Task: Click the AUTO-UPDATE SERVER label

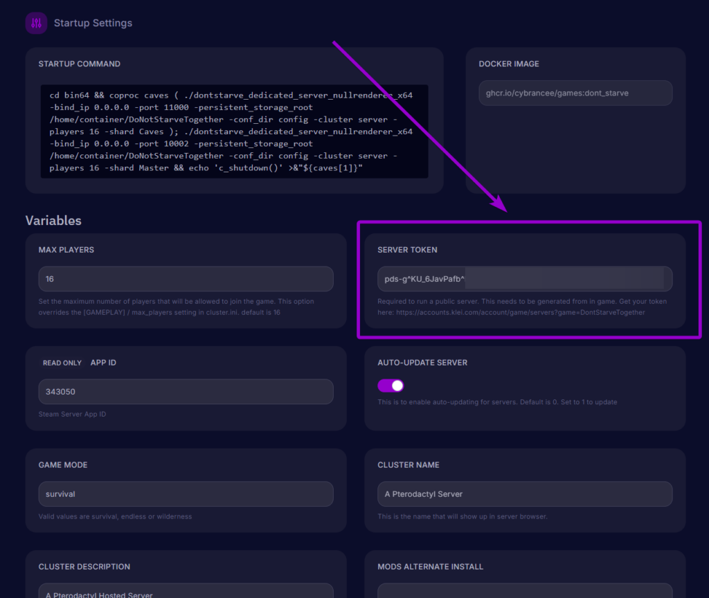Action: tap(422, 363)
